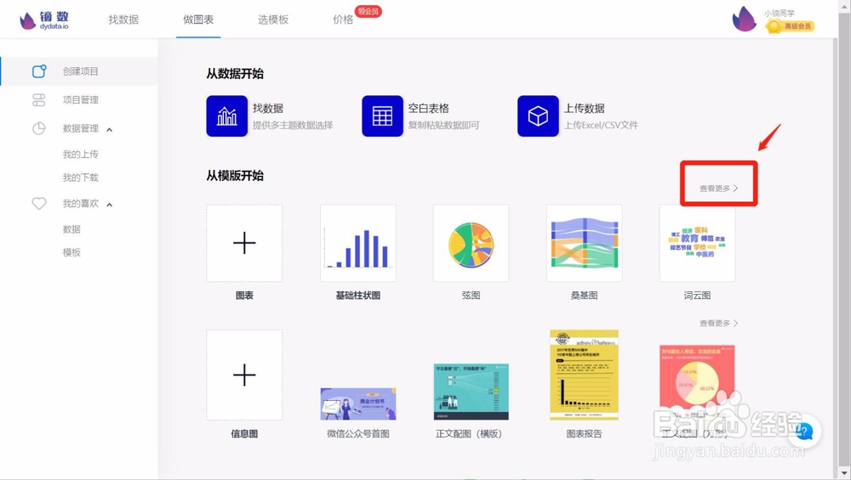851x480 pixels.
Task: Click the 空白表格 table icon tile
Action: (383, 116)
